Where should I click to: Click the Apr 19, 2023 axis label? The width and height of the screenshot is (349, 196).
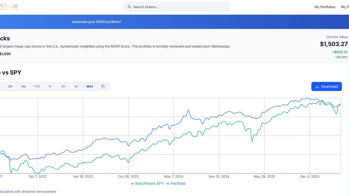click(x=83, y=176)
